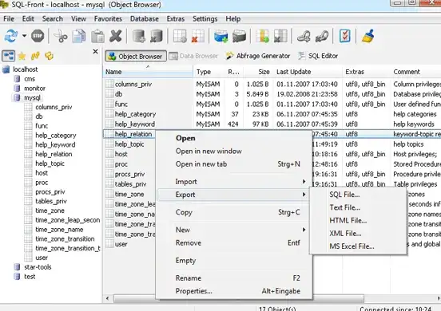Click the Refresh toolbar icon
Viewport: 441px width, 311px height.
pyautogui.click(x=10, y=36)
